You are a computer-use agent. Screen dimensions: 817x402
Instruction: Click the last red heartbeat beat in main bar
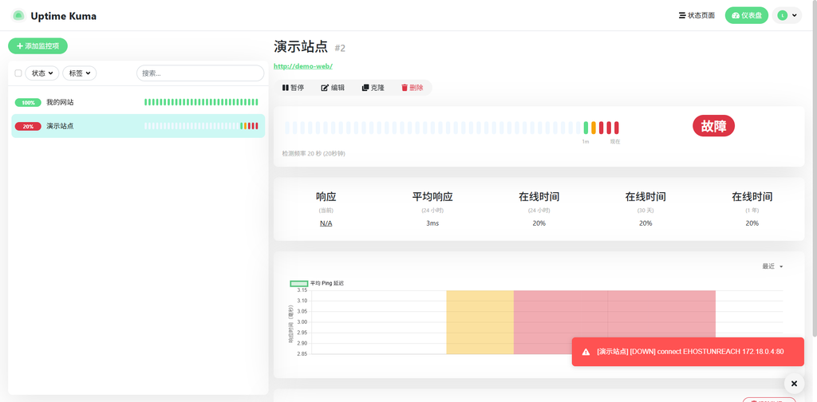(617, 128)
